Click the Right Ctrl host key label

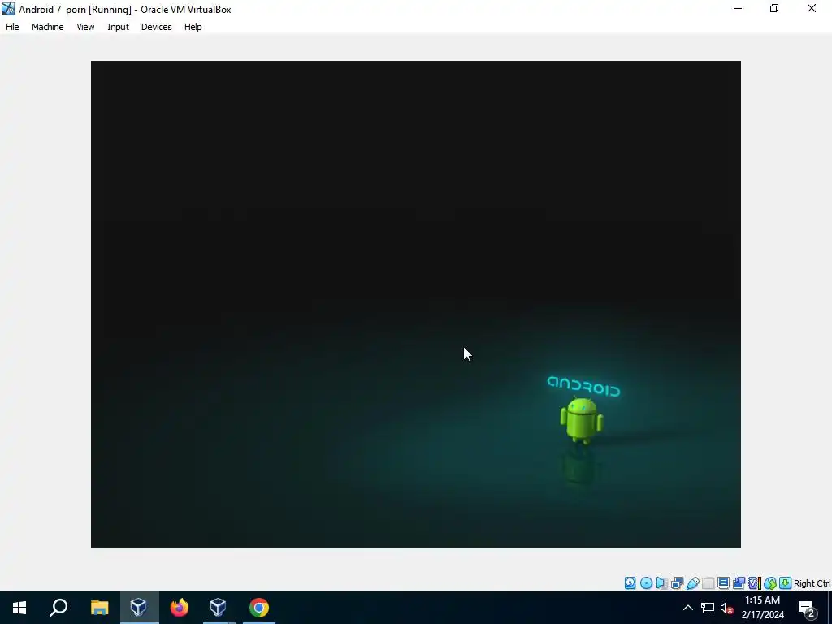tap(812, 583)
